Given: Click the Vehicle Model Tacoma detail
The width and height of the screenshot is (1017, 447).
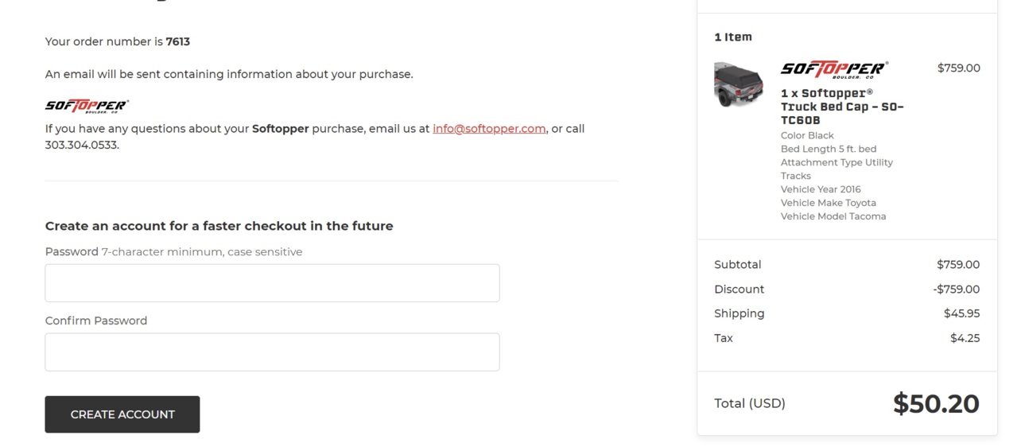Looking at the screenshot, I should point(833,216).
